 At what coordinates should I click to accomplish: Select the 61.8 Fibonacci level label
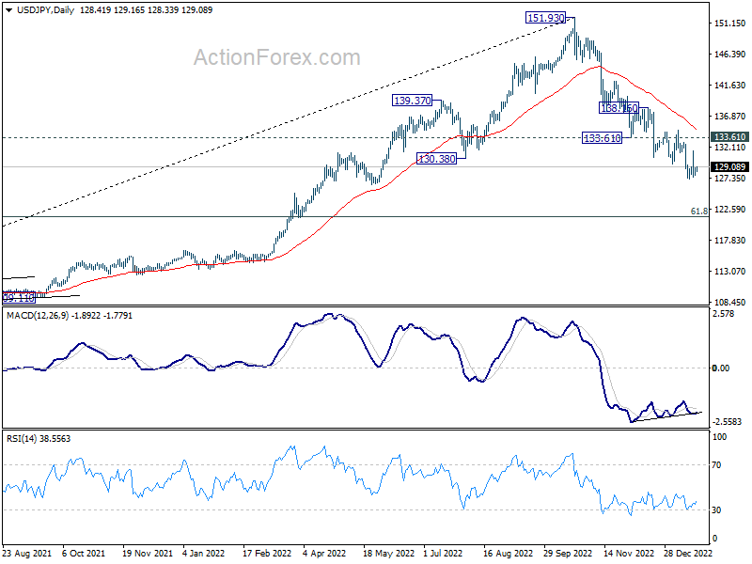tap(697, 211)
